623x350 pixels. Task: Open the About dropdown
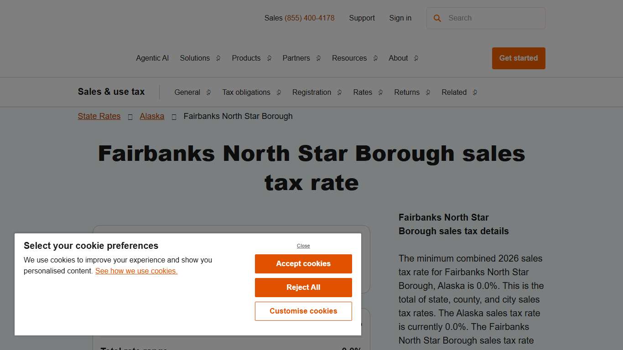point(398,58)
